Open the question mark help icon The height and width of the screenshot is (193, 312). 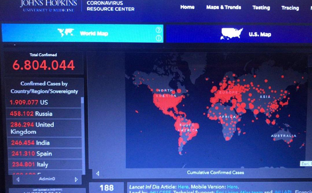point(158,30)
